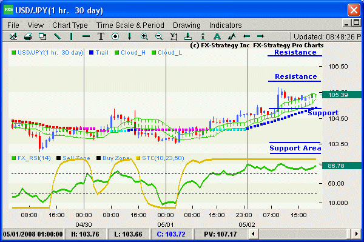
Task: Close the USD/JPY chart window
Action: pyautogui.click(x=354, y=10)
